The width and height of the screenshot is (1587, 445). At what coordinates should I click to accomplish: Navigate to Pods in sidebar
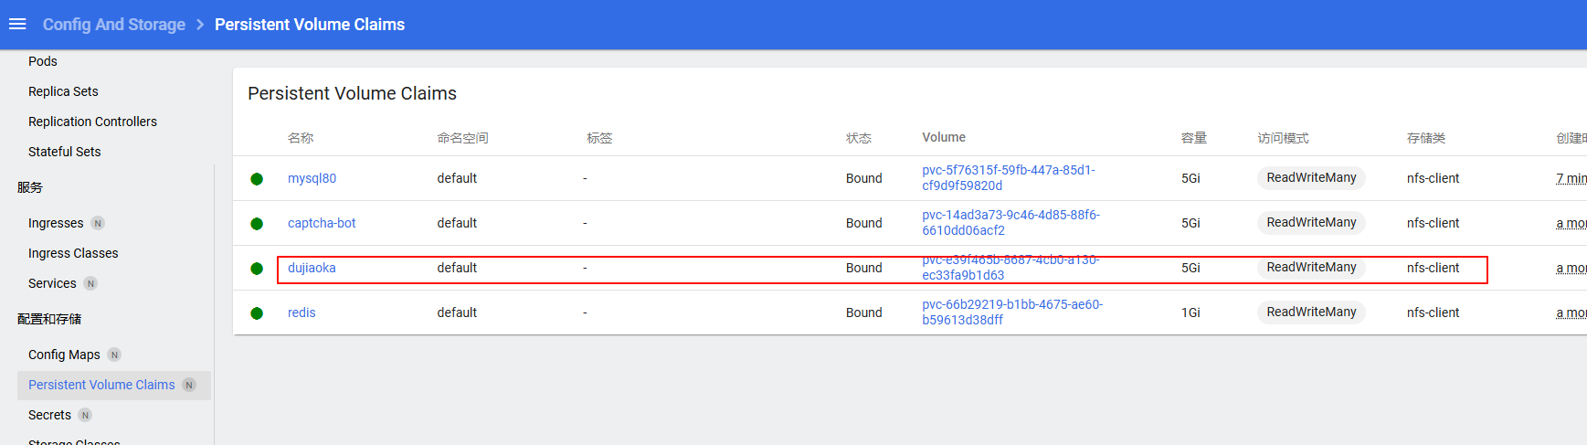[x=43, y=61]
